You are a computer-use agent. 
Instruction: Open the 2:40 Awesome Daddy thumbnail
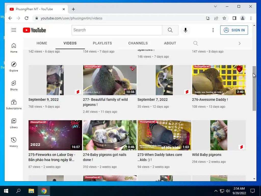(219, 80)
